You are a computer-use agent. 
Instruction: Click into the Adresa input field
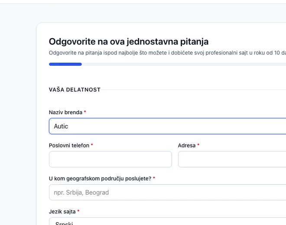click(x=232, y=159)
